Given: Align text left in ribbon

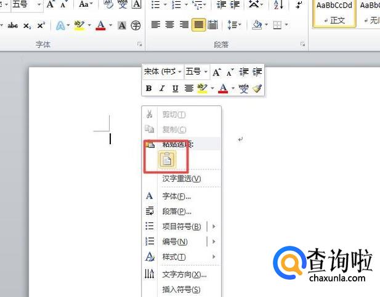Looking at the screenshot, I should [x=156, y=25].
